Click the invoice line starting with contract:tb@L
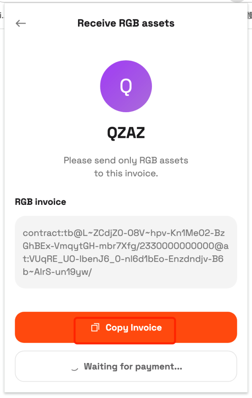 tap(124, 233)
